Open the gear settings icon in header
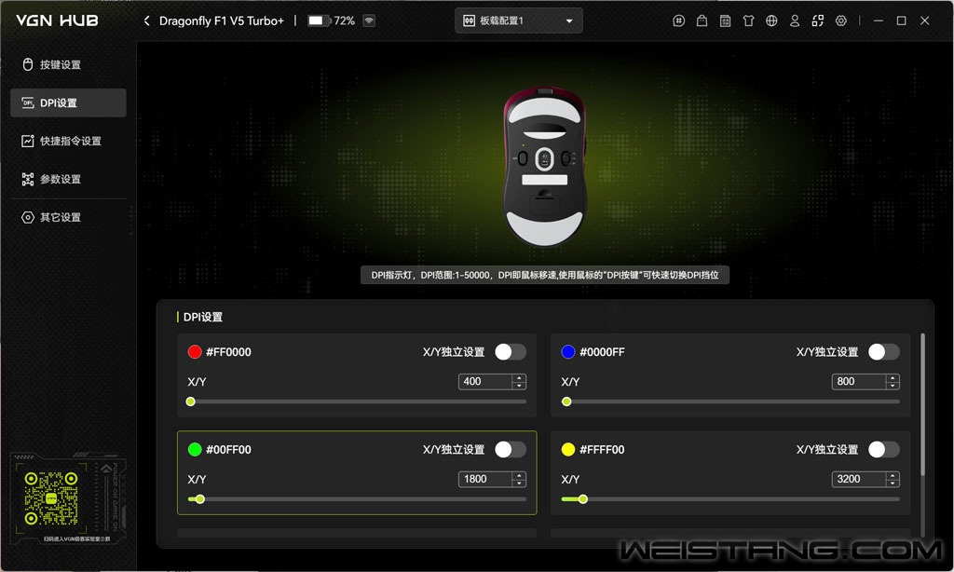Screen dimensions: 954x572 tap(841, 20)
